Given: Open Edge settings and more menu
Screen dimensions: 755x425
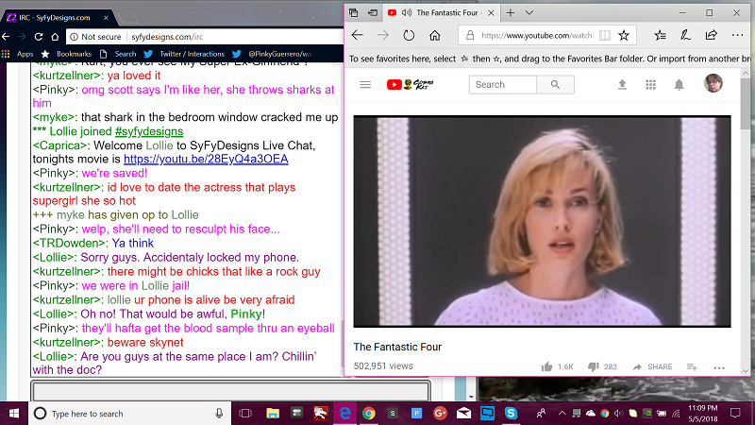Looking at the screenshot, I should (737, 35).
